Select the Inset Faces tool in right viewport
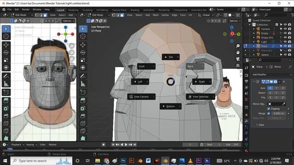Viewport: 294px width, 165px height. 83,108
